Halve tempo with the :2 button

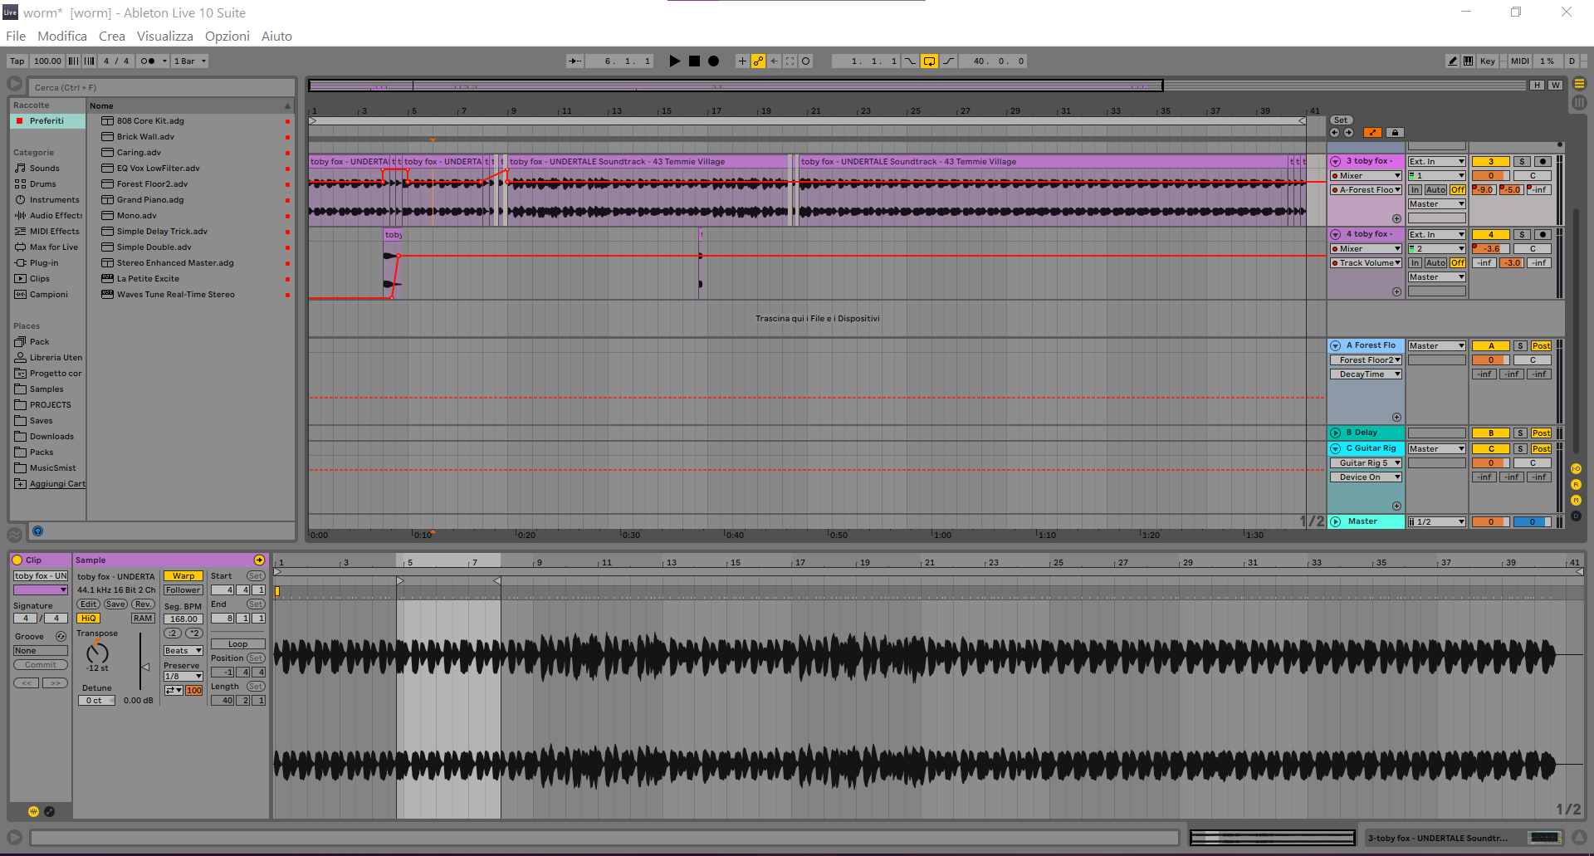(172, 633)
